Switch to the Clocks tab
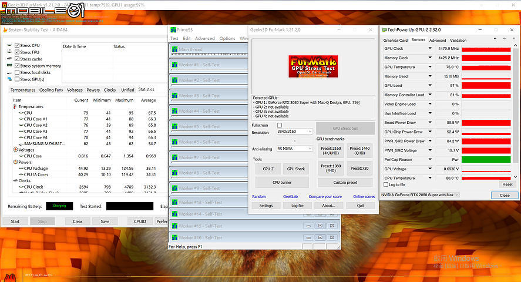The image size is (521, 282). [x=110, y=90]
